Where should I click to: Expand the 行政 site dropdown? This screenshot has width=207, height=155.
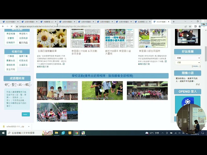[188, 62]
